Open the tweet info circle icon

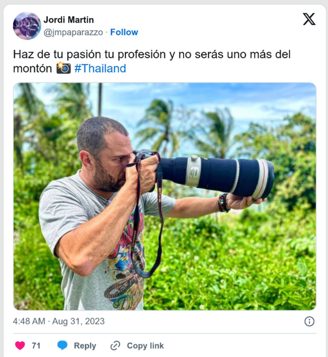[x=309, y=321]
